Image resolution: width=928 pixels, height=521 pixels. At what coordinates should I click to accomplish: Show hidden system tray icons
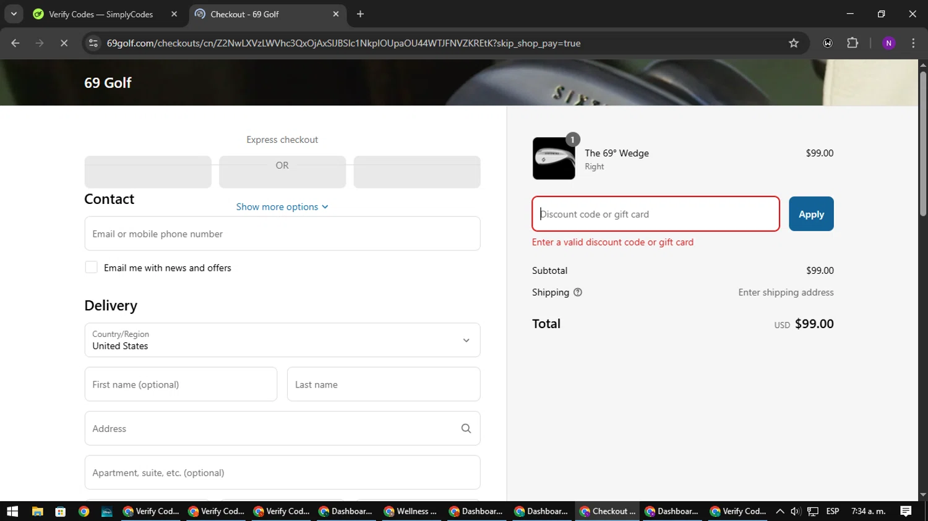pyautogui.click(x=780, y=511)
